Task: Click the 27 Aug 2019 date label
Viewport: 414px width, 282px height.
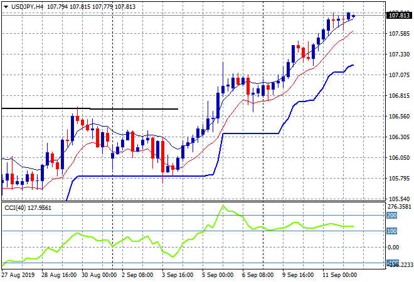Action: [x=18, y=275]
